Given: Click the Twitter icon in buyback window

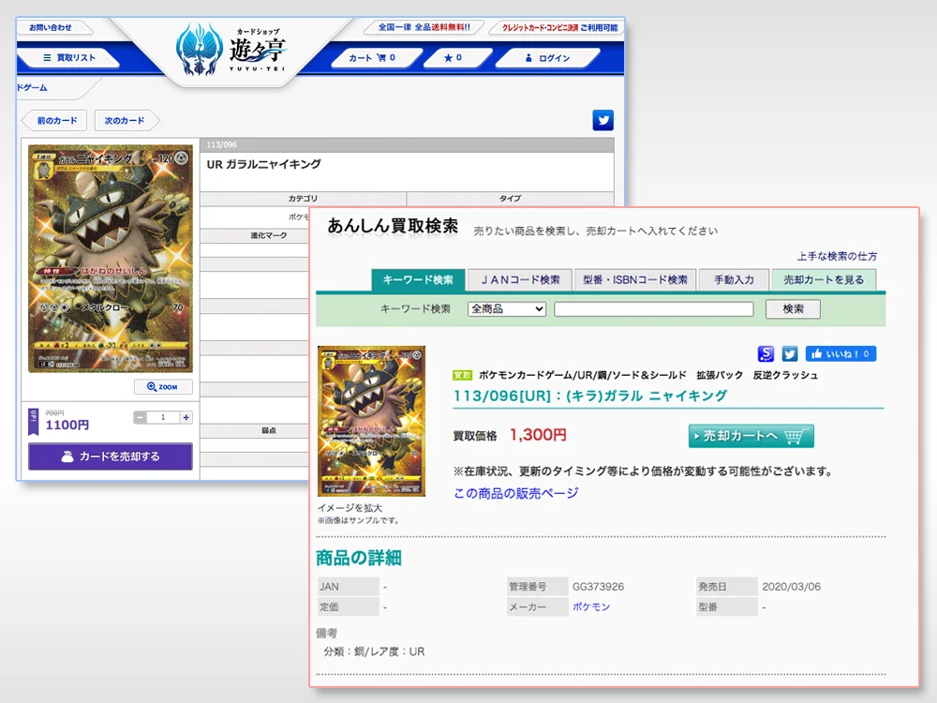Looking at the screenshot, I should [789, 354].
